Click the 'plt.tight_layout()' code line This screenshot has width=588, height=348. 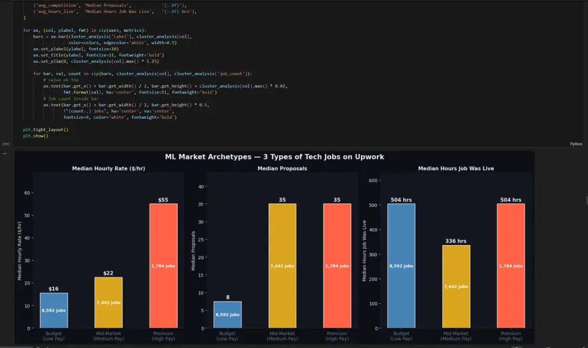(x=46, y=130)
